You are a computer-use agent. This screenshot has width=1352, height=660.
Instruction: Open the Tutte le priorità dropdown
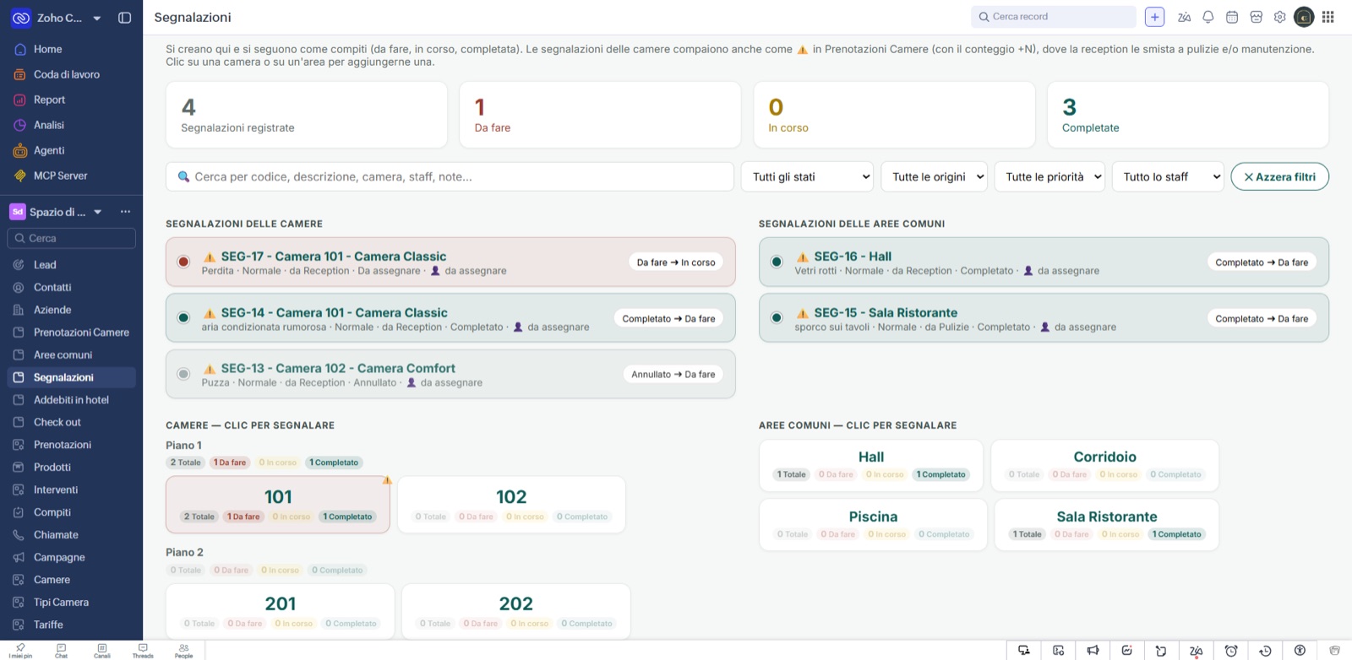[1049, 176]
